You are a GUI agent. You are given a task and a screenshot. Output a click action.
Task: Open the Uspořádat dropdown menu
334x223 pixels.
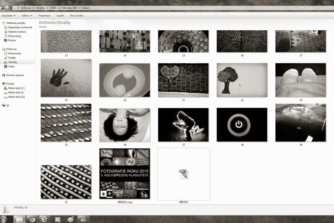pyautogui.click(x=8, y=16)
